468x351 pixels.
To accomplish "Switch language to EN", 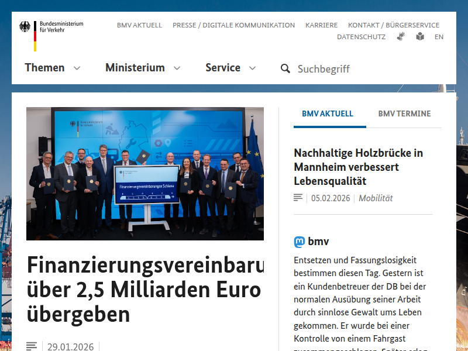I will (439, 36).
